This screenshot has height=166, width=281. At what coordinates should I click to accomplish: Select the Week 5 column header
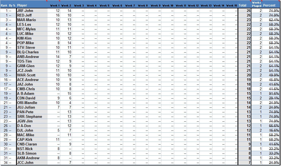pyautogui.click(x=104, y=5)
